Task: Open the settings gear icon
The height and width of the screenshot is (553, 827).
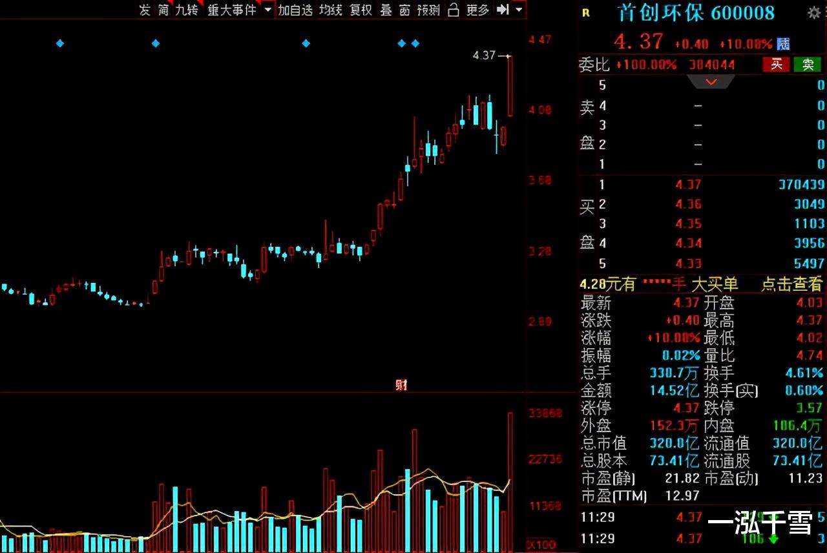Action: [x=813, y=12]
